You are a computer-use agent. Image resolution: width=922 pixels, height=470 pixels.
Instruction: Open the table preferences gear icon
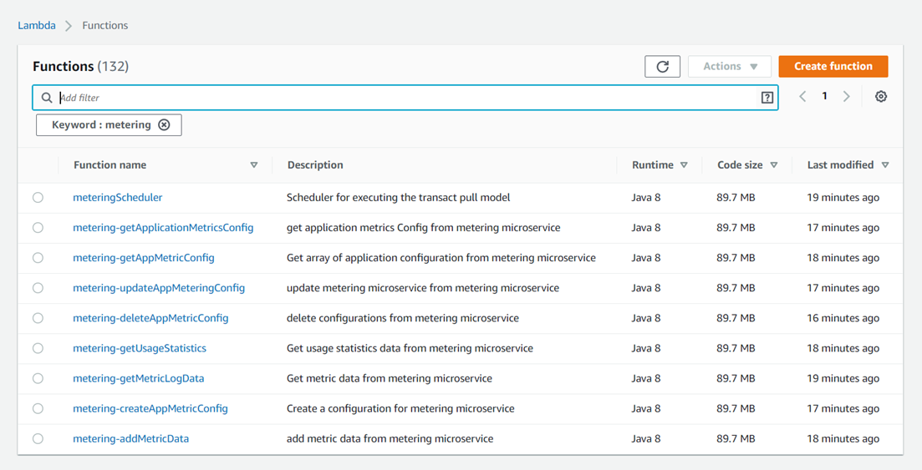click(880, 97)
